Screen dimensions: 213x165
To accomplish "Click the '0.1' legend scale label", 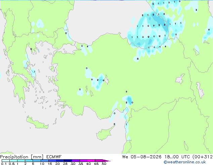I will pyautogui.click(x=4, y=164).
